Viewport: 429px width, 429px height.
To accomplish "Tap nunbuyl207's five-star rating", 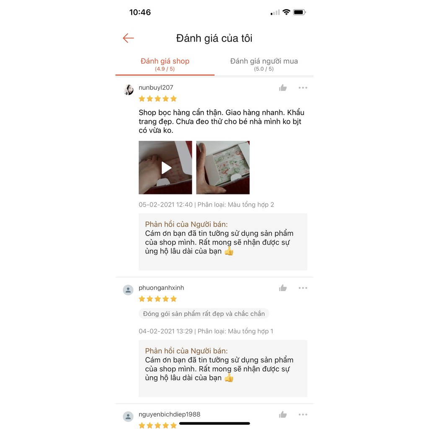I will 158,99.
